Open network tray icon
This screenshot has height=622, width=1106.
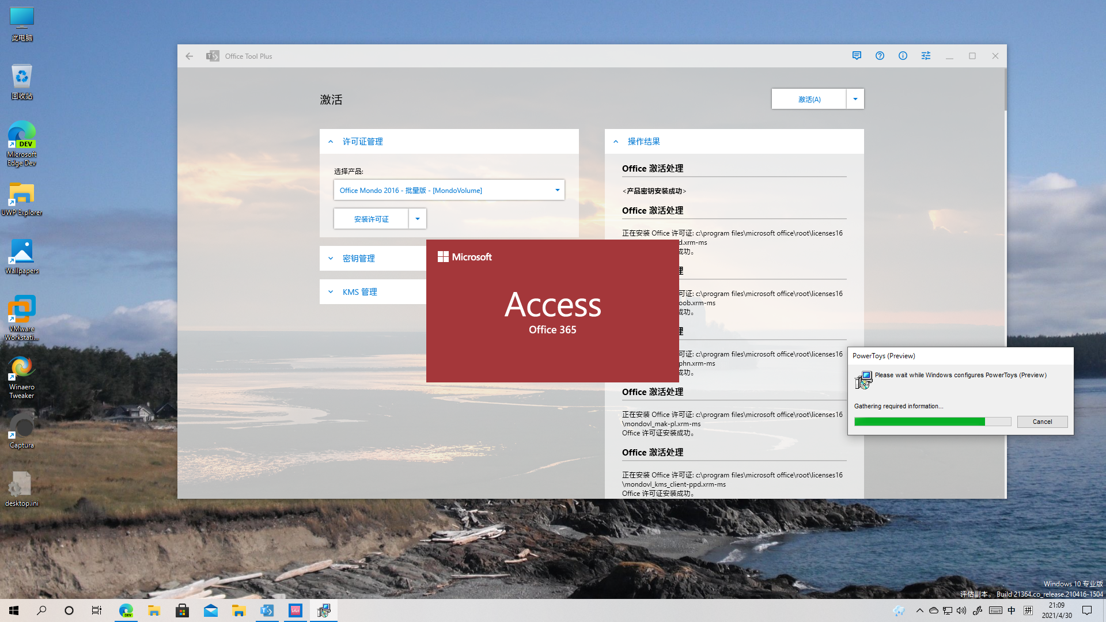[948, 610]
